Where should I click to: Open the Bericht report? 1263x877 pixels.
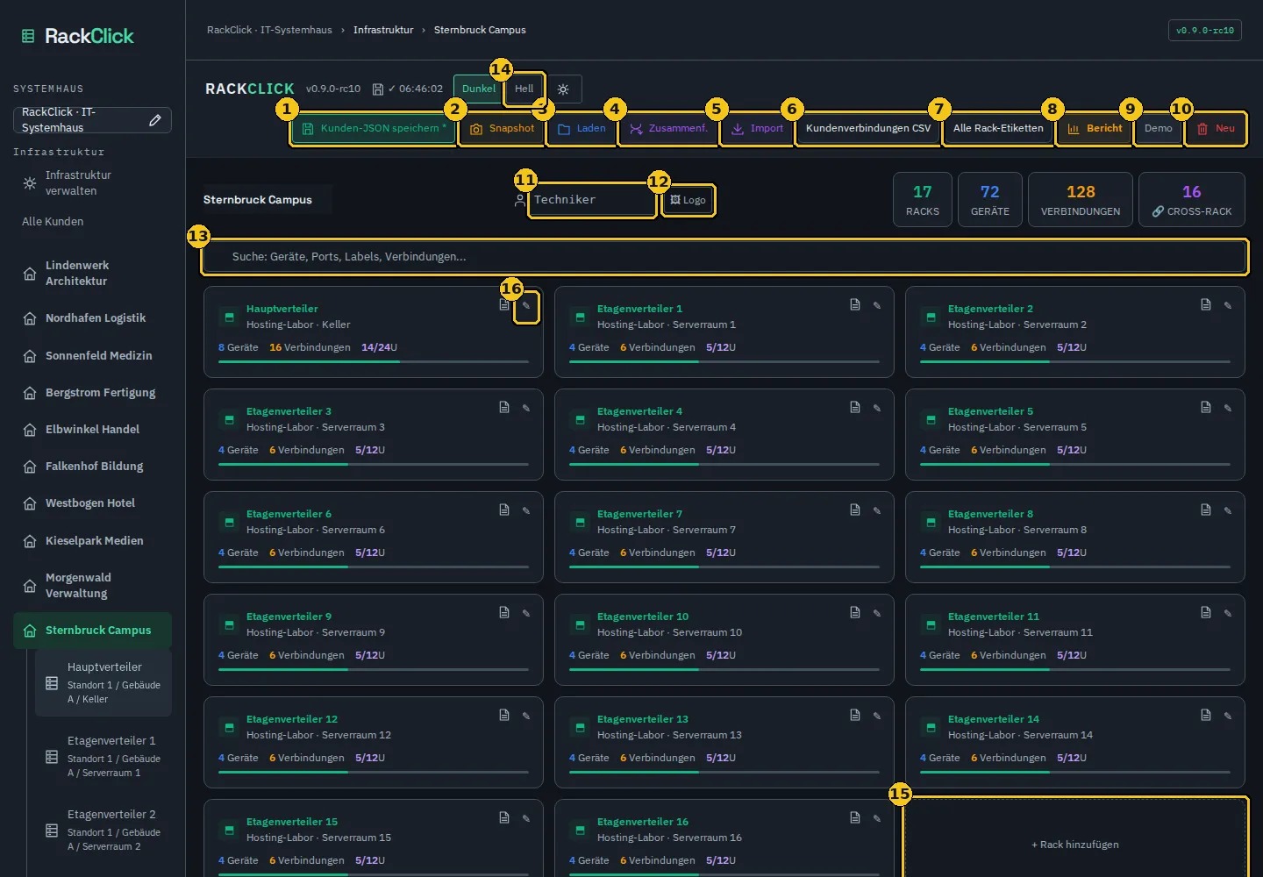point(1095,128)
